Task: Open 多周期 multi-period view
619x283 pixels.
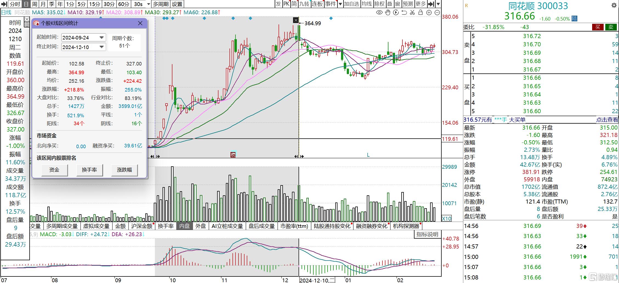Action: tap(161, 4)
